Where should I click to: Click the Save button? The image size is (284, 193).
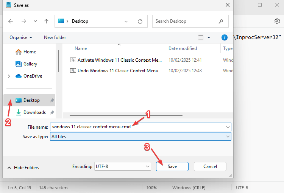[x=172, y=167]
